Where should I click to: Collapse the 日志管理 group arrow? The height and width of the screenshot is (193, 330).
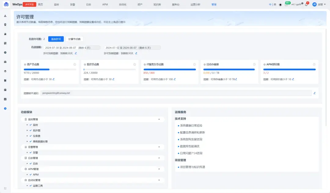pos(159,158)
